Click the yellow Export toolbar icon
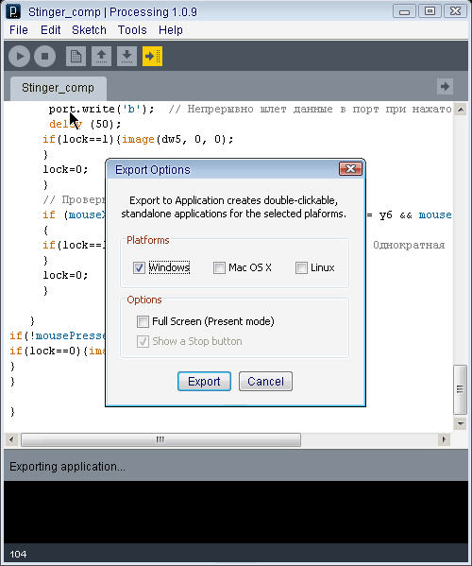Viewport: 472px width, 566px height. (152, 57)
